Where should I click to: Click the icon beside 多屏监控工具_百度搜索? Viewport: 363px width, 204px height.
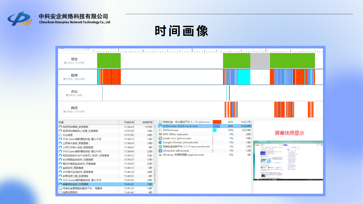[x=60, y=176]
